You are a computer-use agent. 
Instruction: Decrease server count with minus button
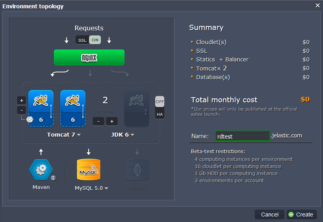click(x=98, y=121)
